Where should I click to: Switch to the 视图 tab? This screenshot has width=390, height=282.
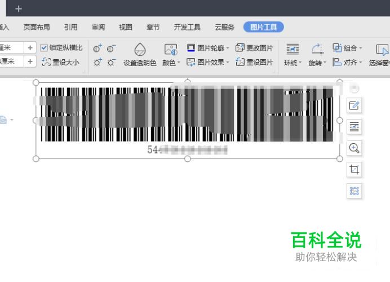[126, 27]
